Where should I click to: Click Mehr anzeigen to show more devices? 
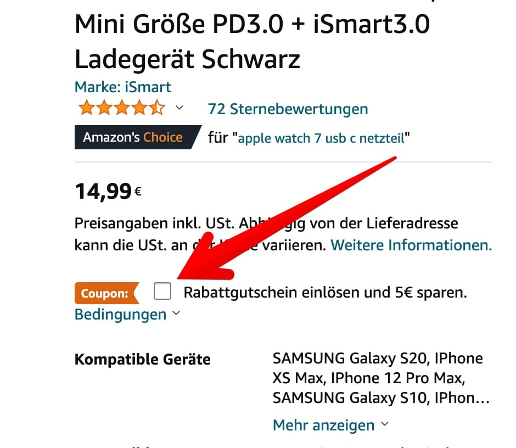323,425
